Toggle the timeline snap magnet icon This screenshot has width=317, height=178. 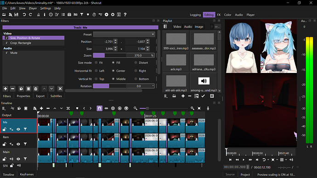(99, 108)
